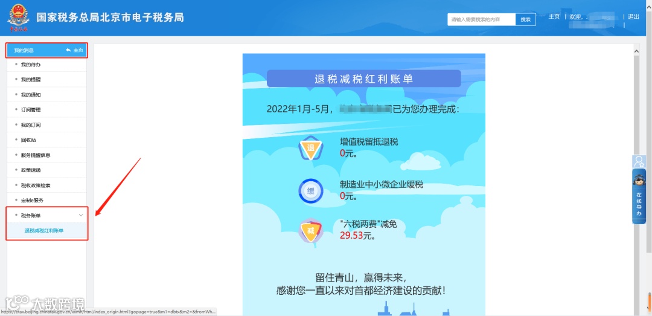The width and height of the screenshot is (652, 316).
Task: Open 我的待办 in the sidebar
Action: 46,65
